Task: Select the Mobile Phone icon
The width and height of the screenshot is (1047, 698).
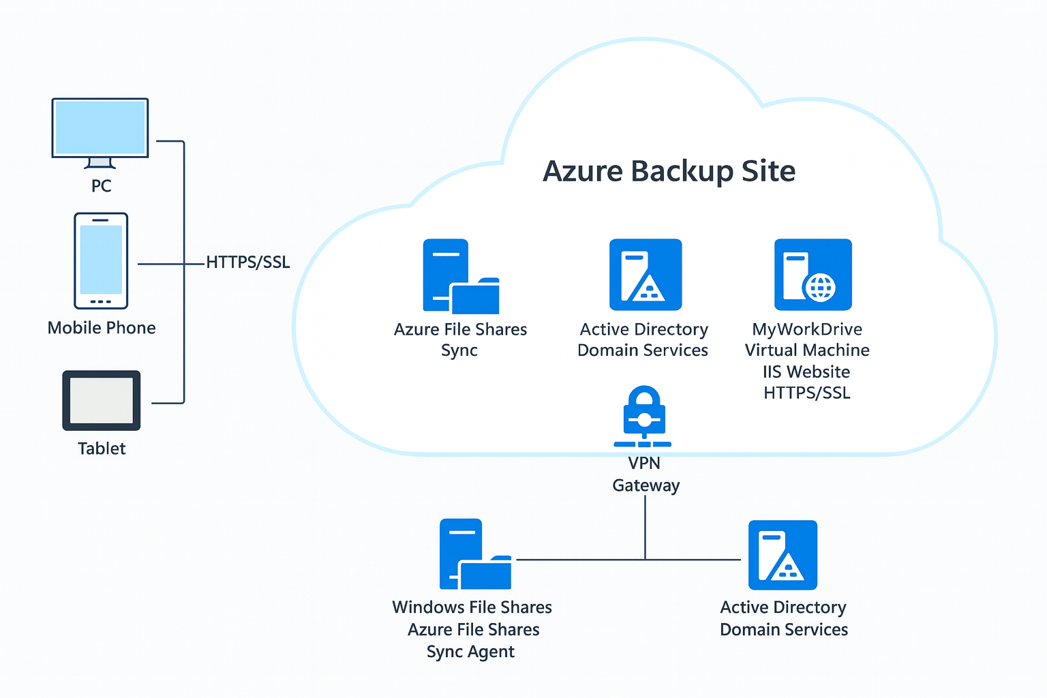Action: tap(101, 261)
